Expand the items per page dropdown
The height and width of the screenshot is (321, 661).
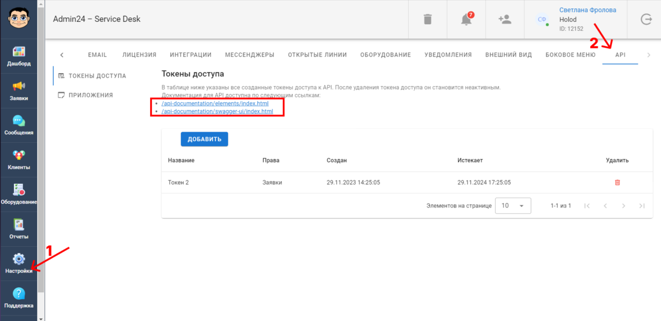click(513, 206)
